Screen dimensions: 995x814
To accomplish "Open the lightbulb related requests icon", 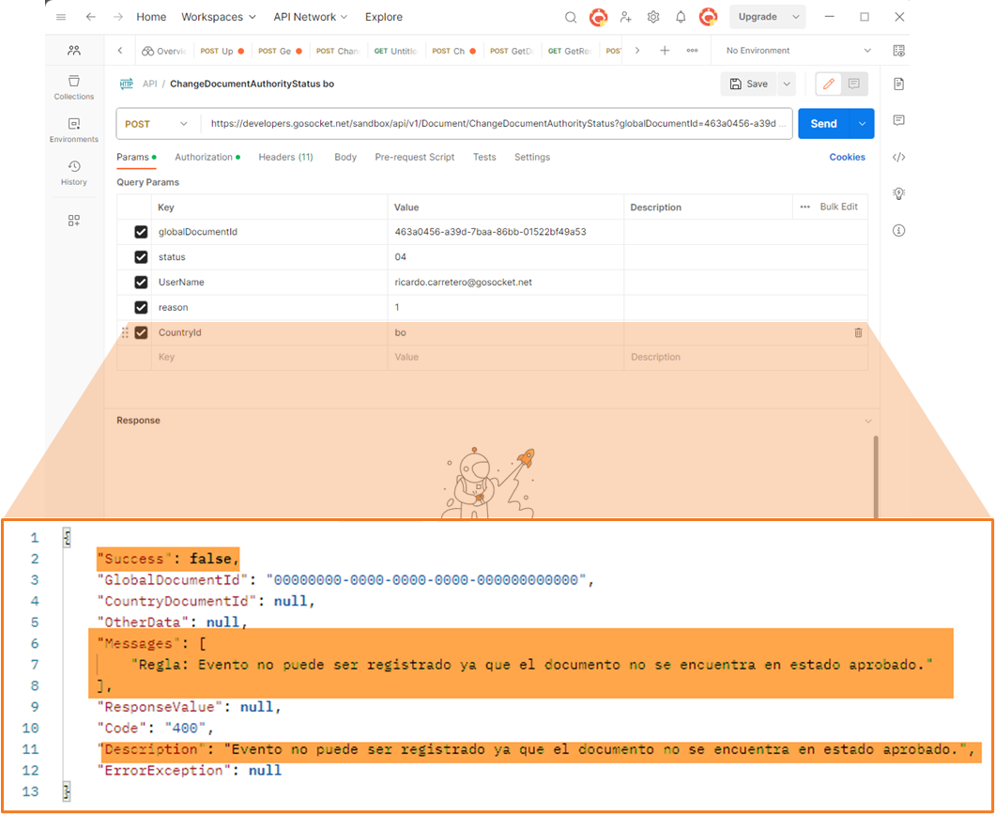I will 898,193.
